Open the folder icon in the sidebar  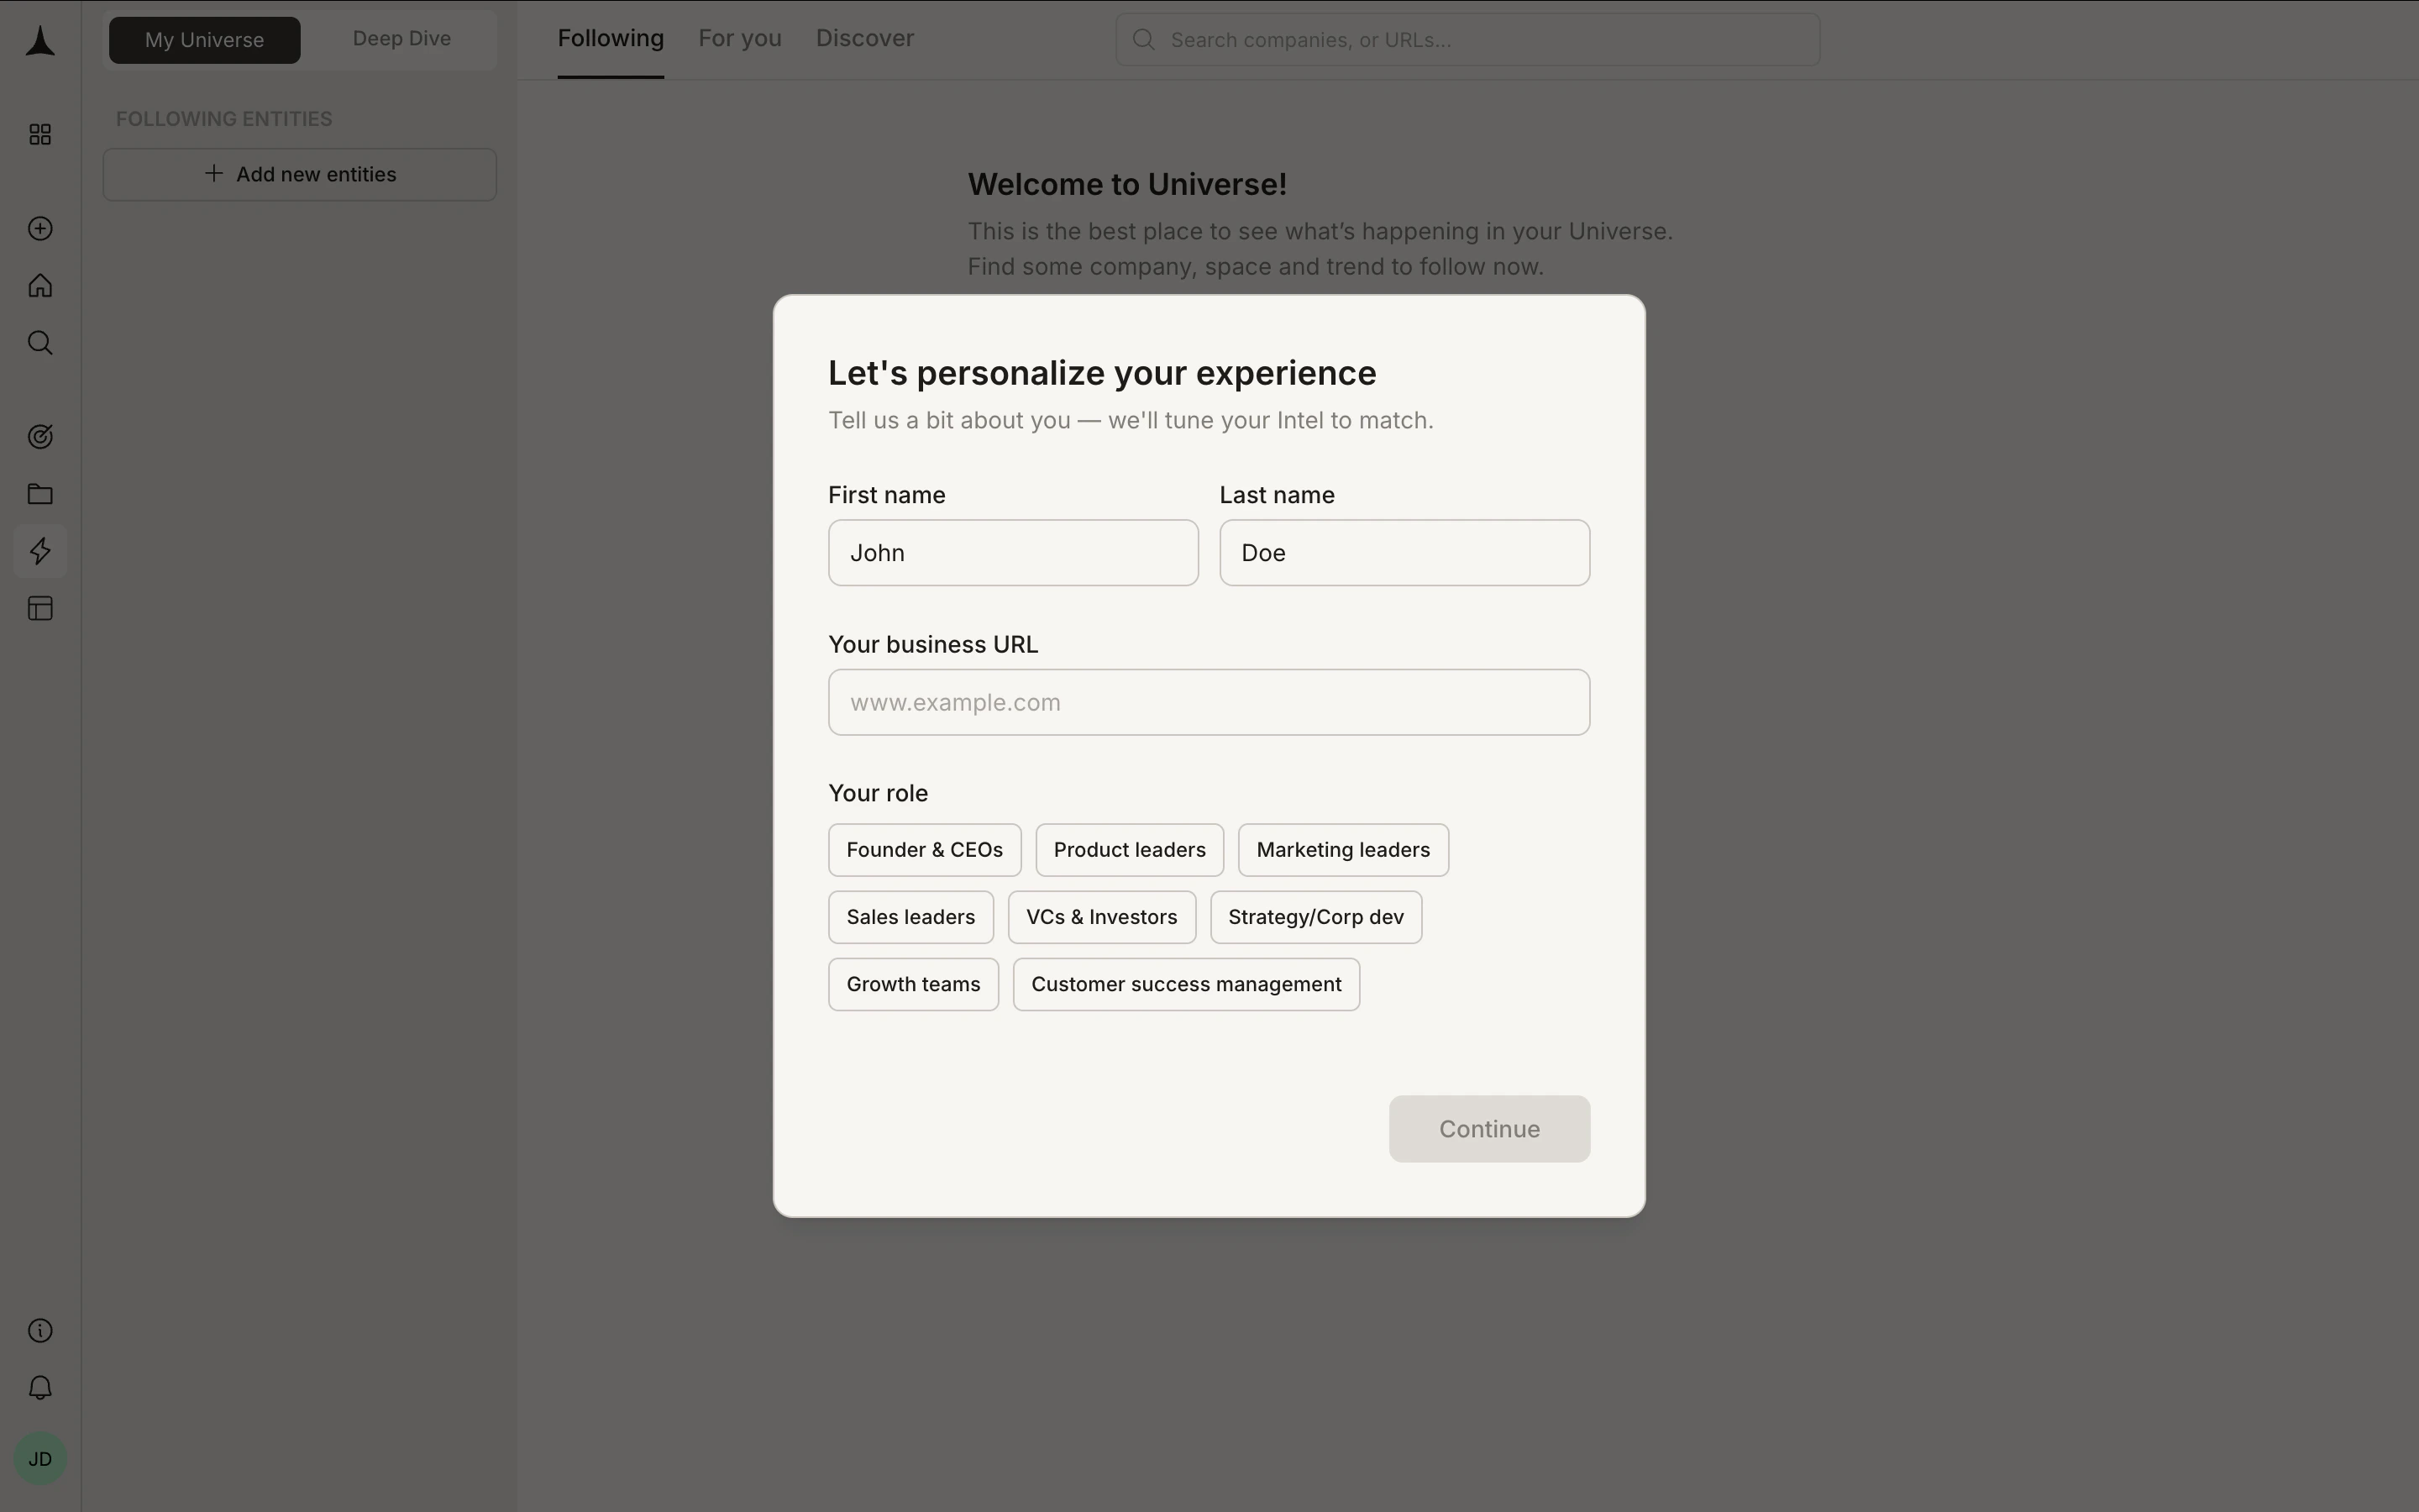[40, 494]
